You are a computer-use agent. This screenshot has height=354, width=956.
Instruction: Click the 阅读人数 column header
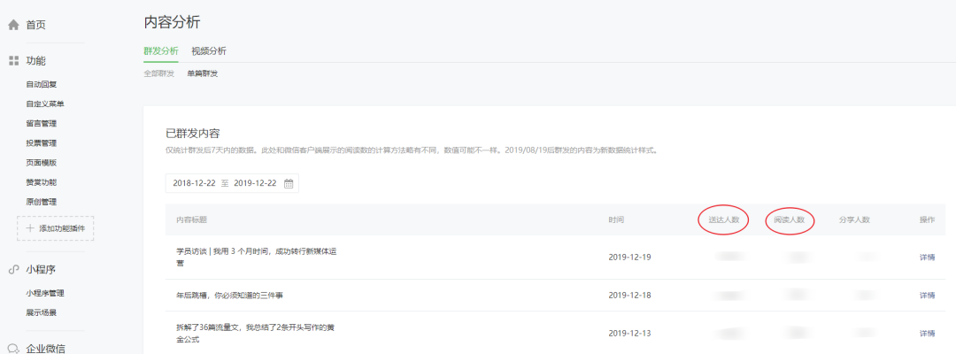[790, 220]
